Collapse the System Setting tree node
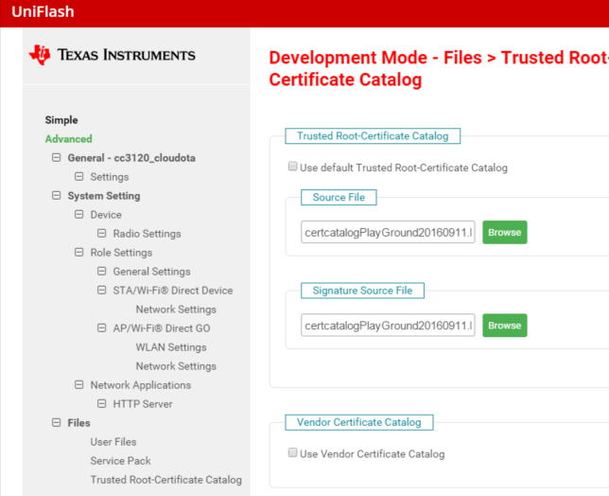 tap(57, 196)
